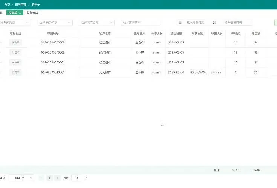Close the 销售单 tab with its X icon
Image resolution: width=277 pixels, height=188 pixels.
[x=20, y=13]
